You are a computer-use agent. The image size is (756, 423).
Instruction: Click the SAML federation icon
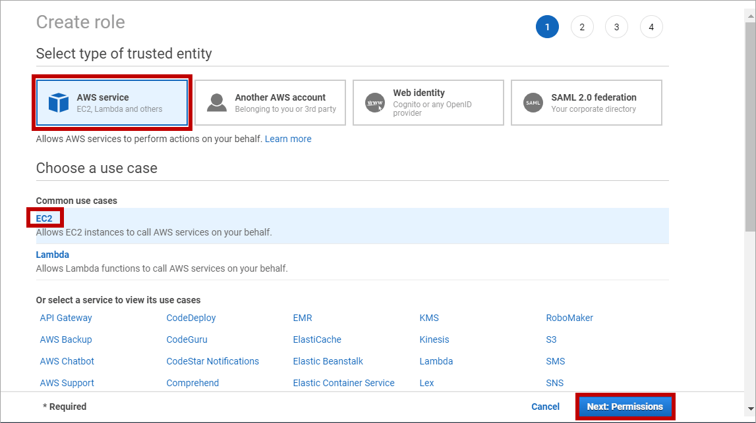click(533, 103)
